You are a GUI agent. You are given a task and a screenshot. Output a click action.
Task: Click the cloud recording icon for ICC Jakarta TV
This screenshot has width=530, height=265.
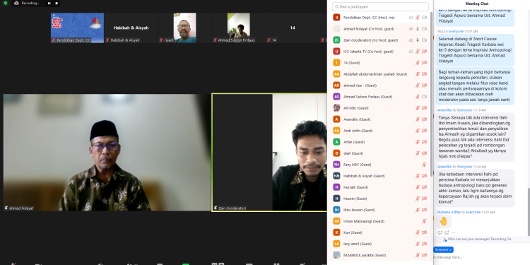pyautogui.click(x=411, y=52)
